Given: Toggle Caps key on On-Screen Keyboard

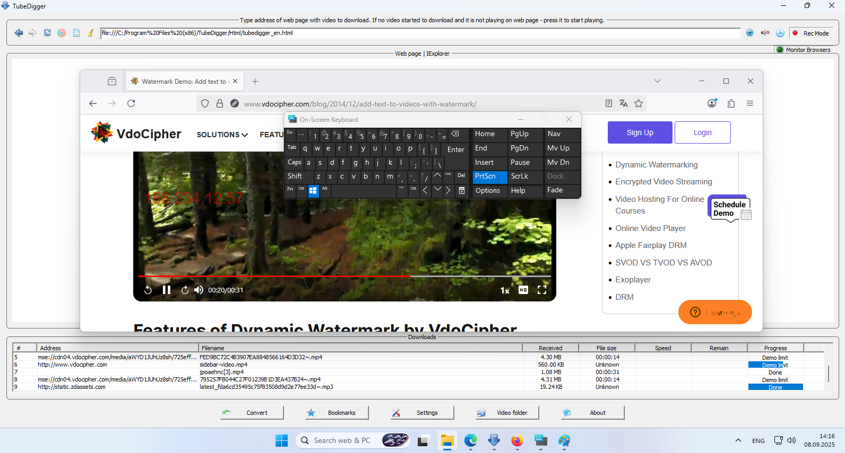Looking at the screenshot, I should (294, 163).
